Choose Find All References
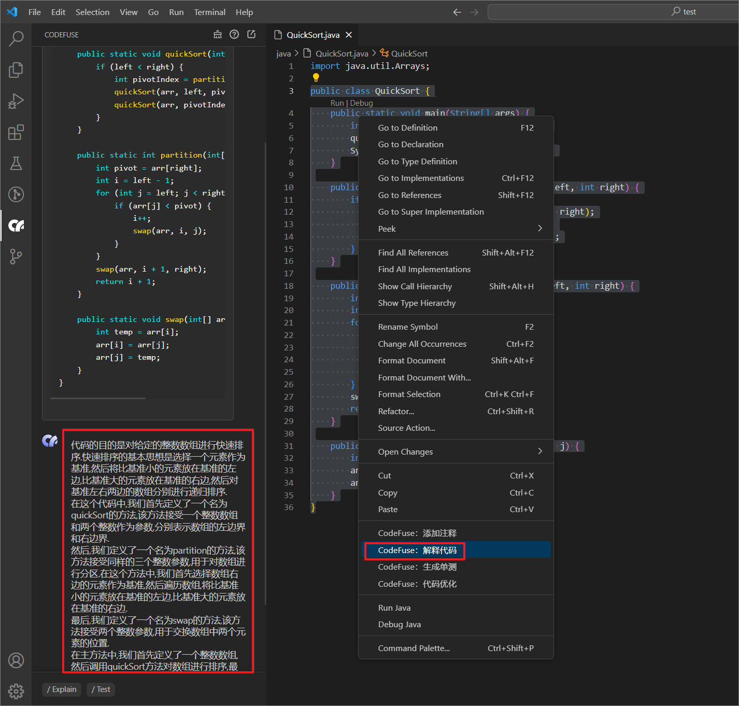This screenshot has height=706, width=739. coord(456,252)
